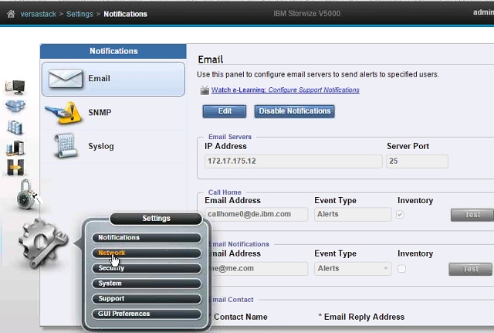Screen dimensions: 494x333
Task: Click the Syslog scroll icon
Action: pyautogui.click(x=65, y=146)
